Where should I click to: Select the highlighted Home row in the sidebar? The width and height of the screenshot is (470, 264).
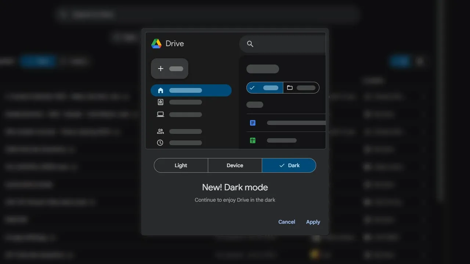click(191, 90)
